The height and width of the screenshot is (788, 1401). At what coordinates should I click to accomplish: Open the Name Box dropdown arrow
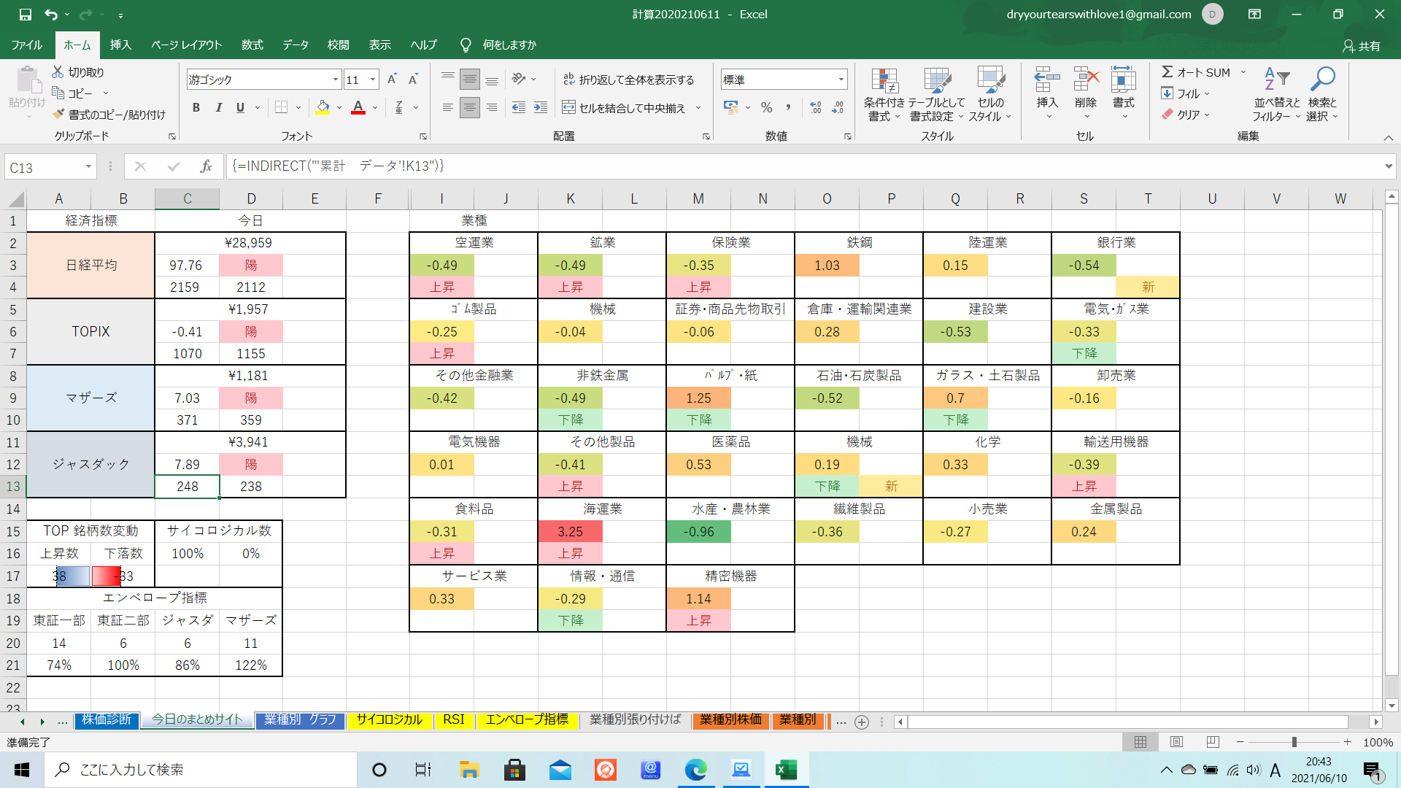click(88, 167)
